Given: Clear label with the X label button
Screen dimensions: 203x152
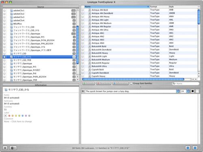Looking at the screenshot, I should [5, 116].
